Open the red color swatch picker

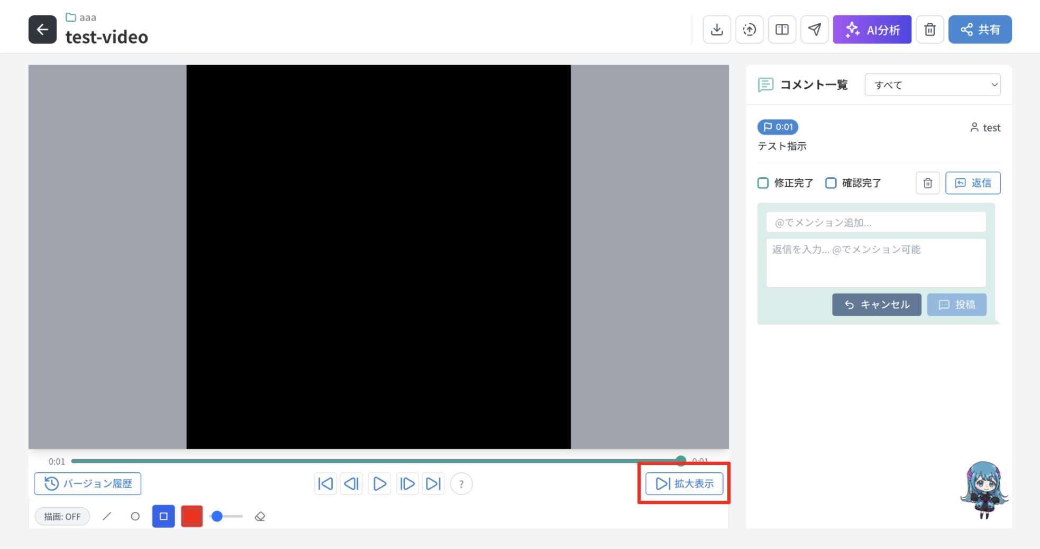[x=192, y=516]
